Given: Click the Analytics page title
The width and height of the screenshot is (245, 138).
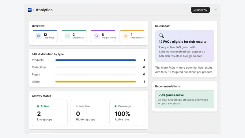Looking at the screenshot, I should point(44,10).
